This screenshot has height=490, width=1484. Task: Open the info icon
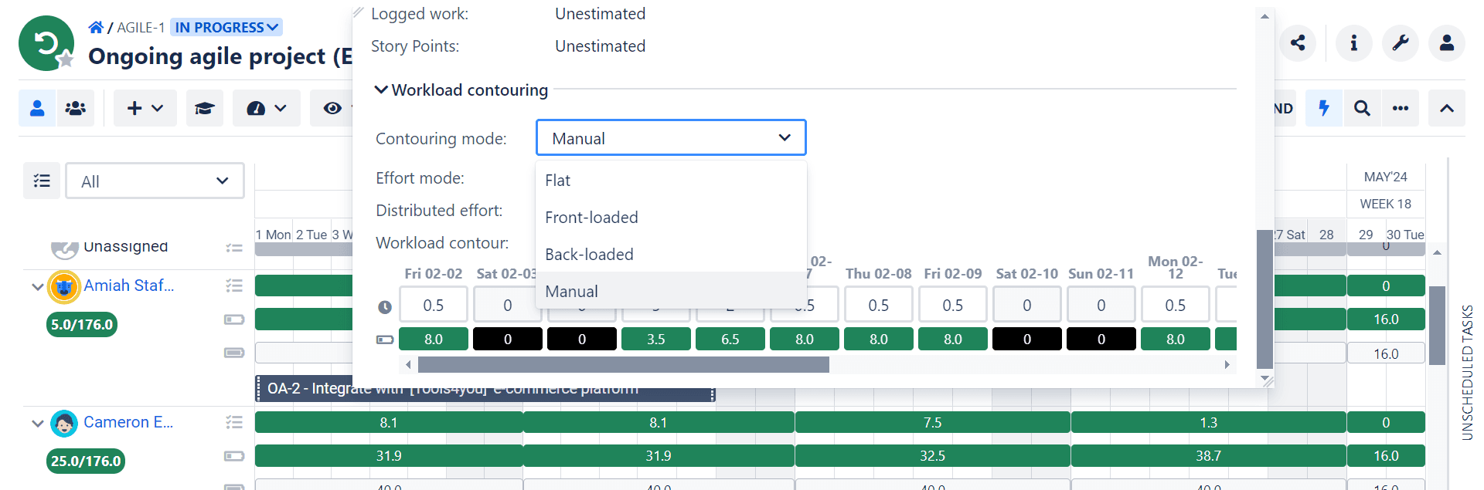pos(1353,43)
